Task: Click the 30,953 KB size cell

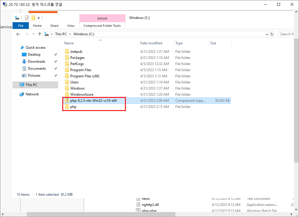Action: pyautogui.click(x=222, y=101)
